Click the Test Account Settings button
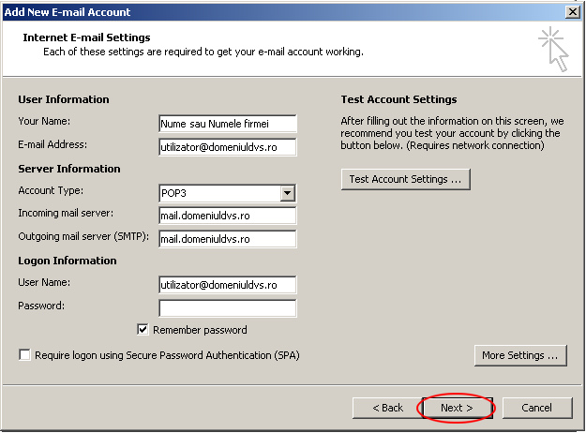The height and width of the screenshot is (433, 586). (x=405, y=179)
